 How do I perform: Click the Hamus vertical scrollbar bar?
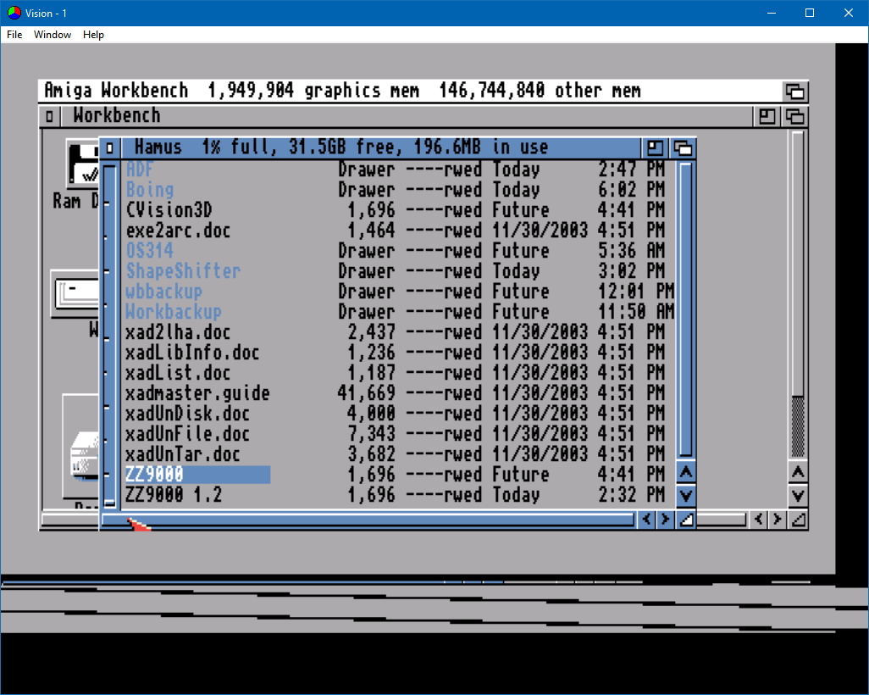tap(685, 309)
